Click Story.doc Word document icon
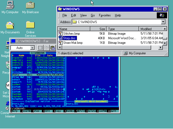173x129 pixels. coord(61,38)
